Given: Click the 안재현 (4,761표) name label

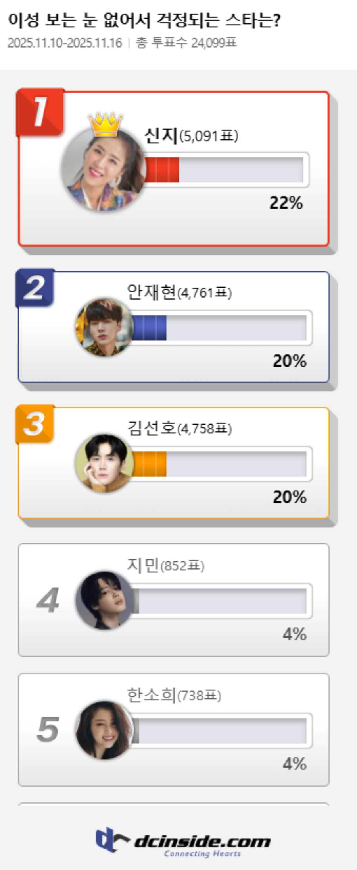Looking at the screenshot, I should tap(179, 292).
